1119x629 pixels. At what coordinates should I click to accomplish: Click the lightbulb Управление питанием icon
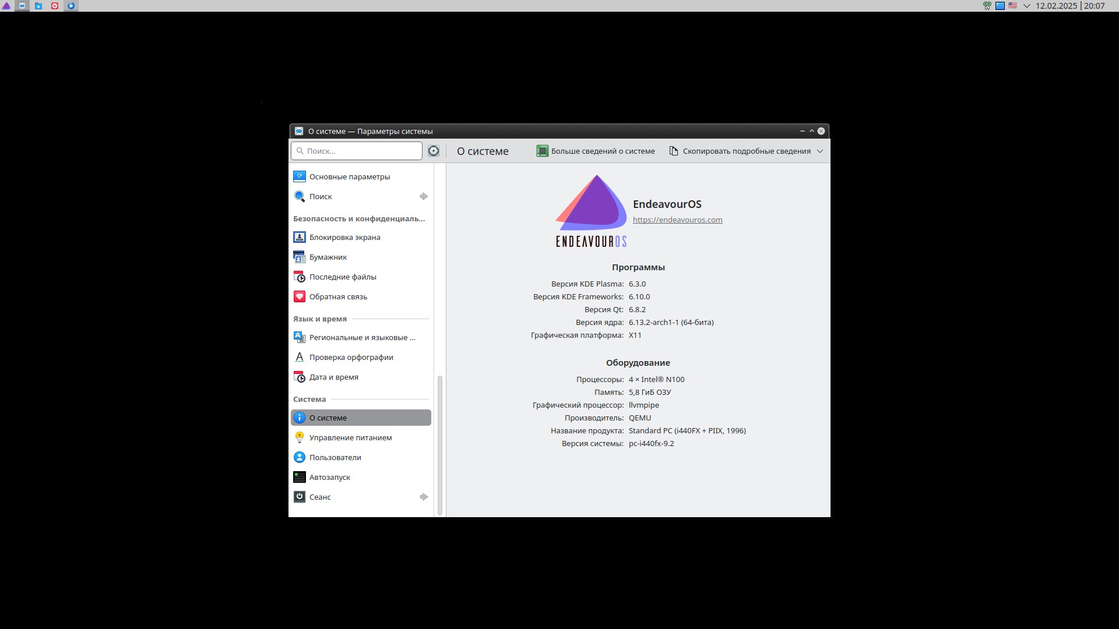300,437
